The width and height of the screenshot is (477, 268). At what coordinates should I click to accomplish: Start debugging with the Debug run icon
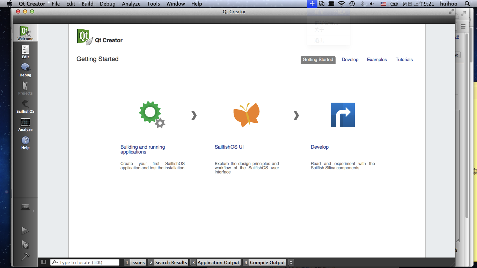(x=25, y=244)
